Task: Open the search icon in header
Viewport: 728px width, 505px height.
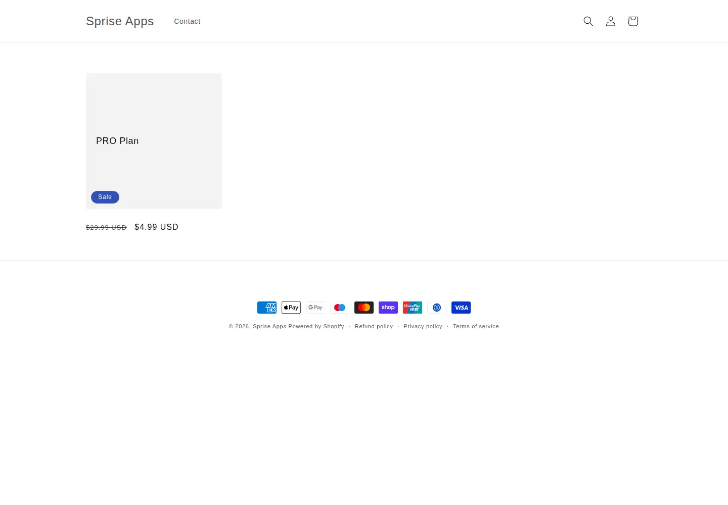Action: pos(588,21)
